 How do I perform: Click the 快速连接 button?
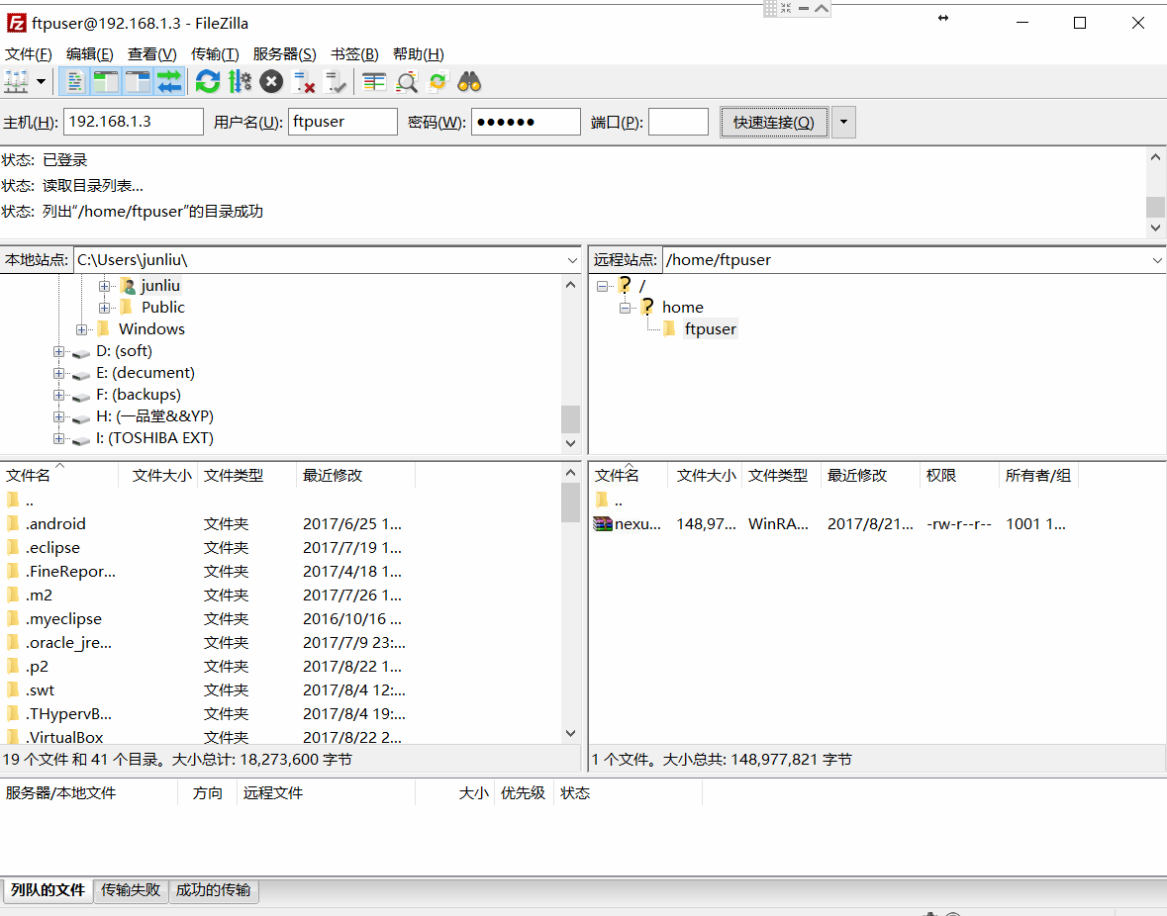click(x=773, y=122)
